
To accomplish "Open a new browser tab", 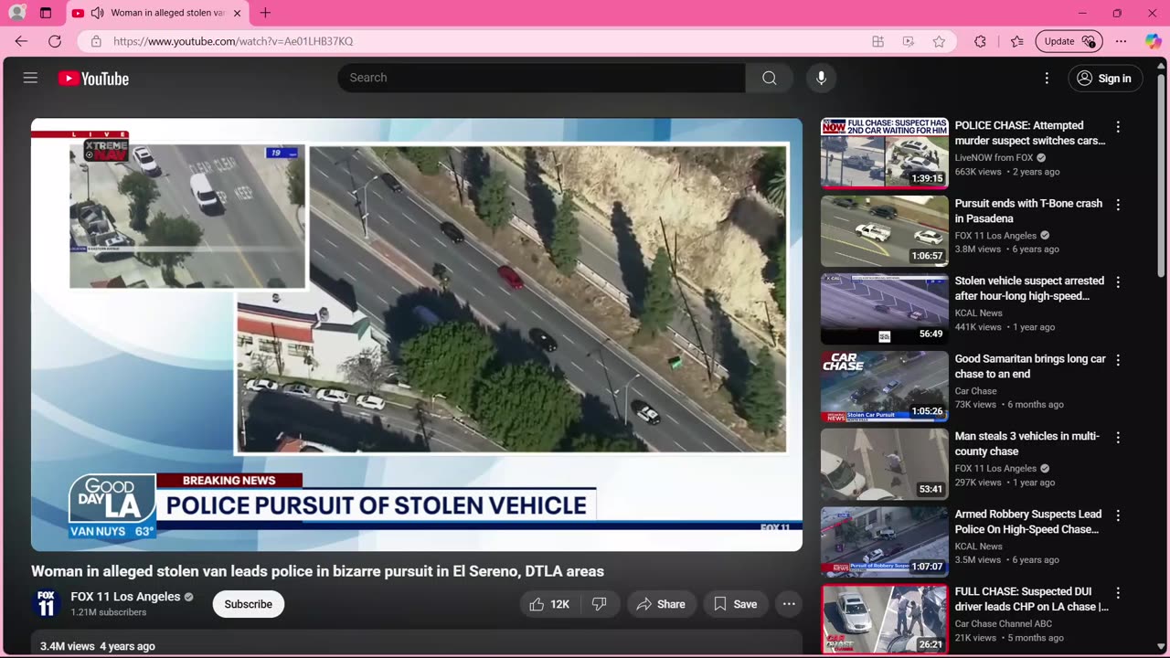I will point(265,13).
